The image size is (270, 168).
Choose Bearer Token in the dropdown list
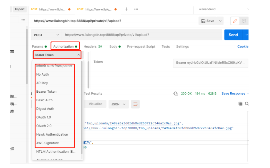point(46,92)
